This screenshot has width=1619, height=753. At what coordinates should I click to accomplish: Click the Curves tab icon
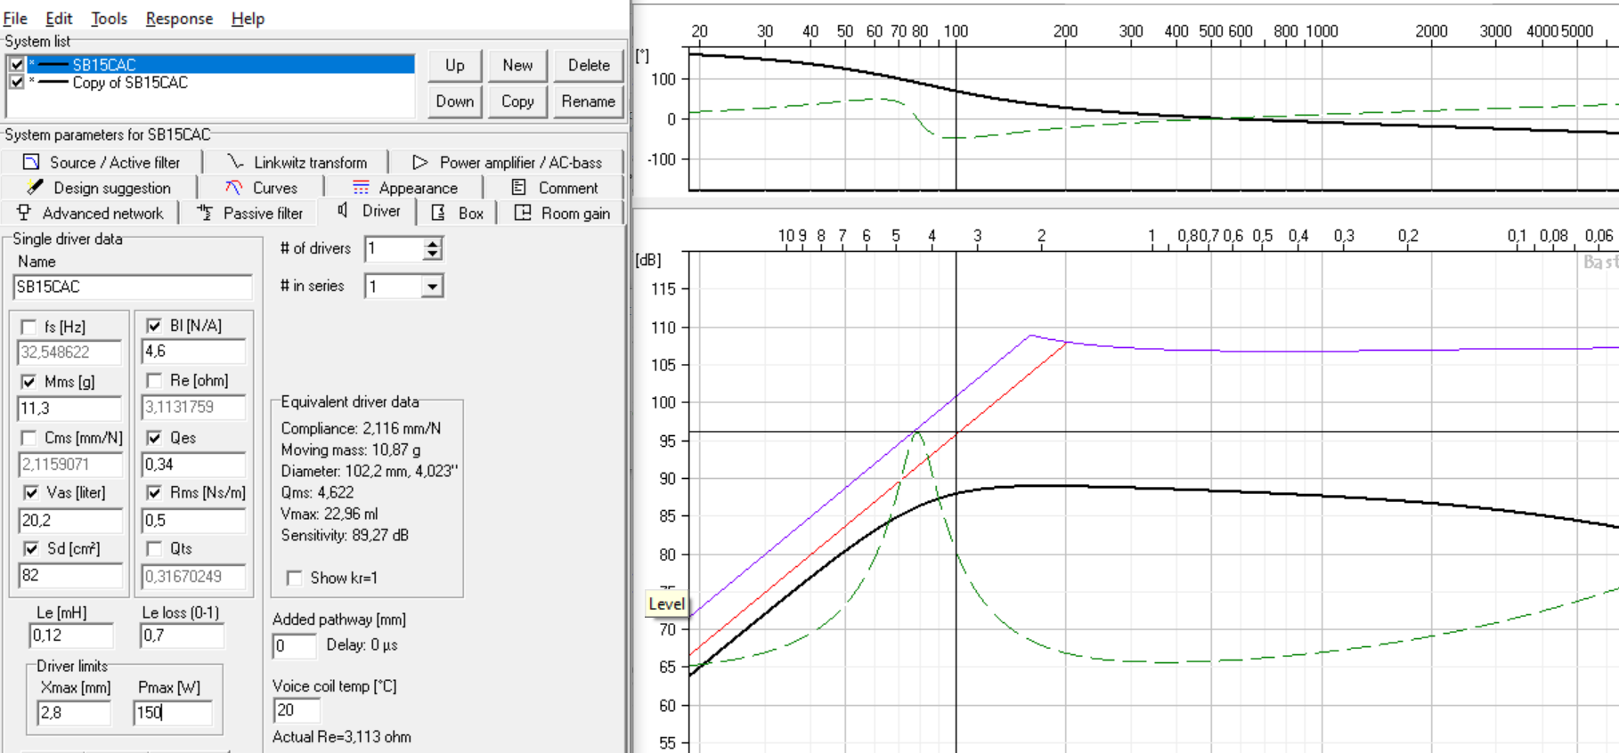coord(234,187)
